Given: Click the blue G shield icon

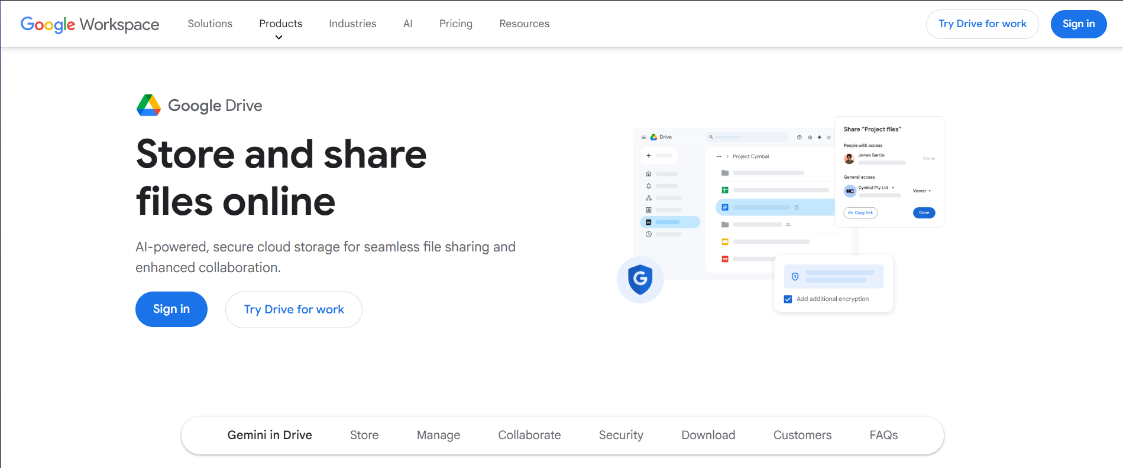Looking at the screenshot, I should (x=640, y=280).
